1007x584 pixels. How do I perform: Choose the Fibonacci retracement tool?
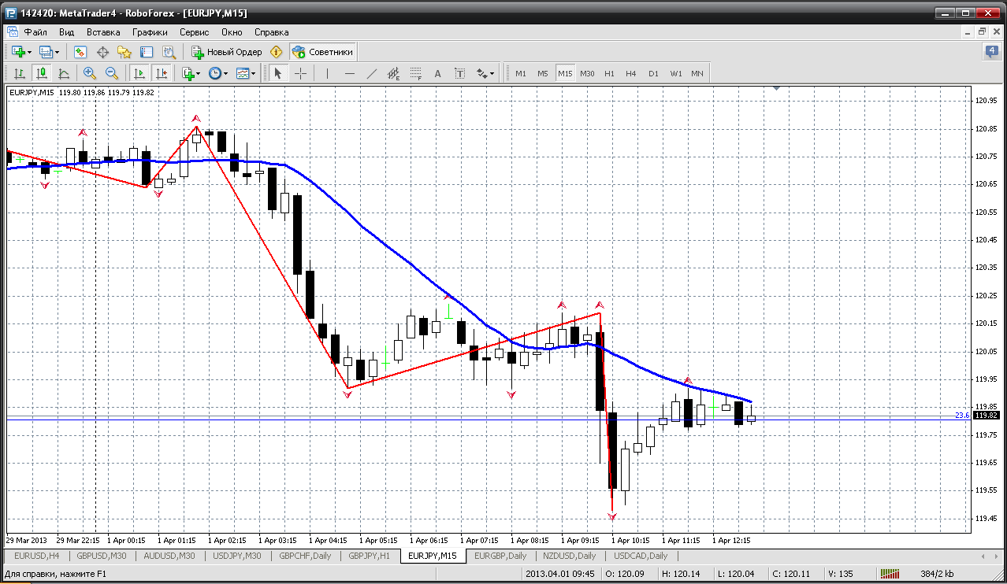pos(416,73)
